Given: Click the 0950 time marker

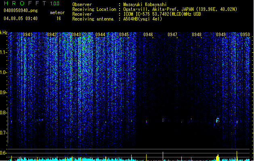Looking at the screenshot, I should [245, 35].
